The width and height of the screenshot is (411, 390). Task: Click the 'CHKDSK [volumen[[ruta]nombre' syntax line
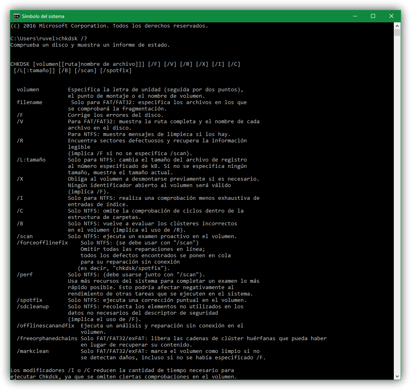click(x=125, y=64)
